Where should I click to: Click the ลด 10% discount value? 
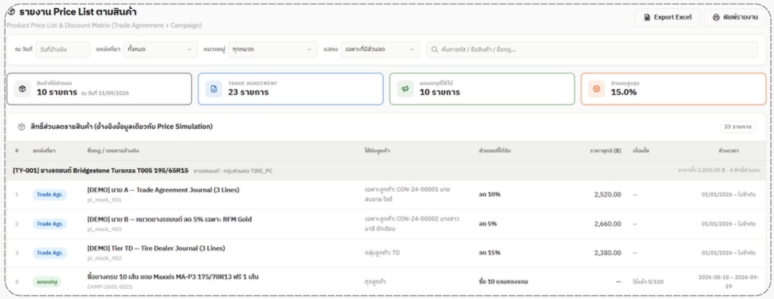[x=489, y=195]
